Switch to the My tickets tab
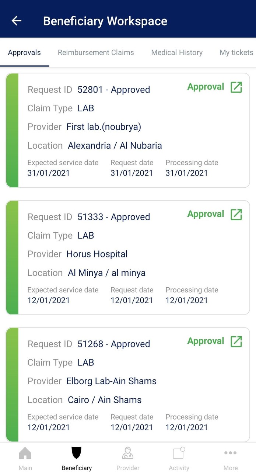The height and width of the screenshot is (472, 256). tap(236, 52)
